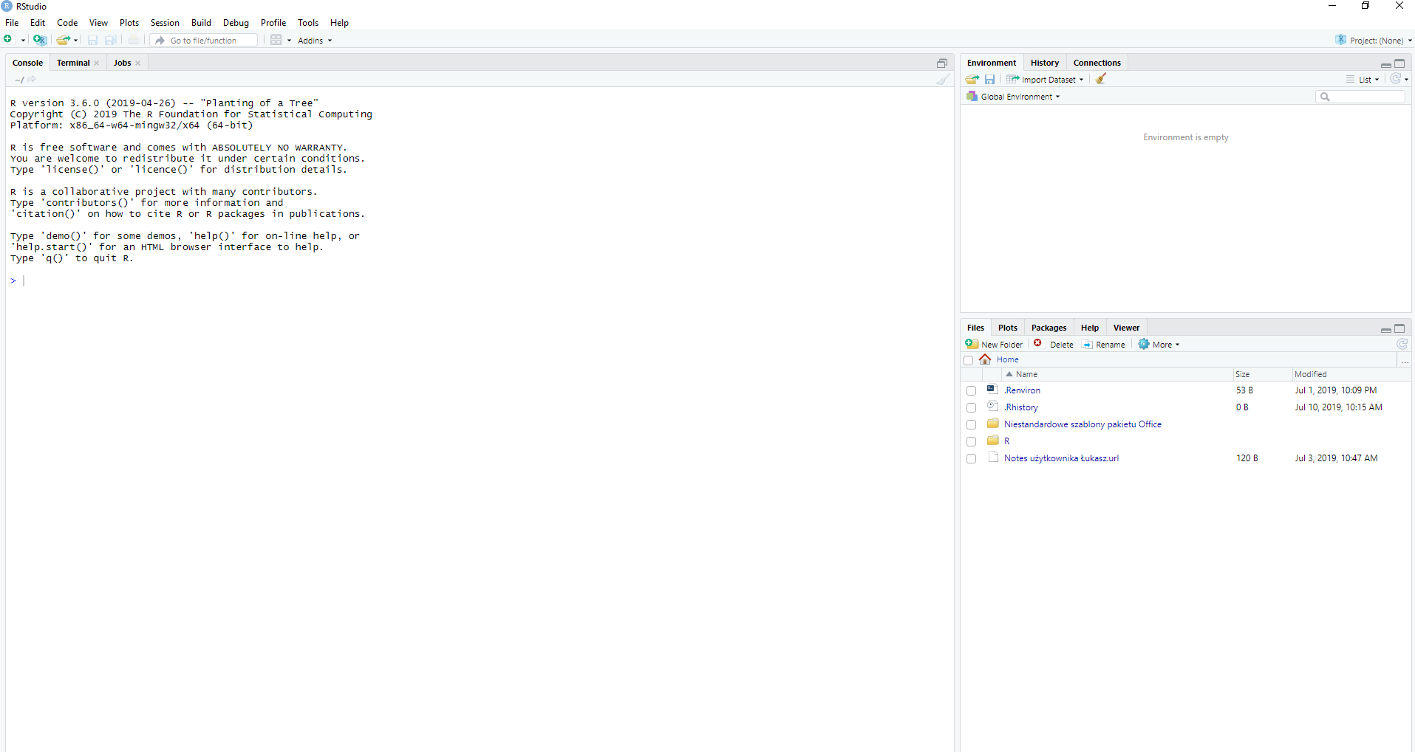The height and width of the screenshot is (752, 1415).
Task: Maximize the Environment pane
Action: [x=1399, y=63]
